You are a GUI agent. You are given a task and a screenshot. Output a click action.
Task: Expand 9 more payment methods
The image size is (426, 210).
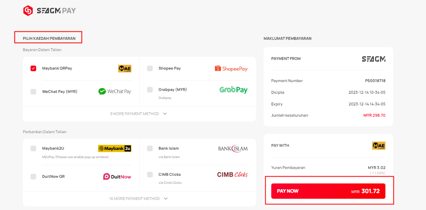(139, 114)
